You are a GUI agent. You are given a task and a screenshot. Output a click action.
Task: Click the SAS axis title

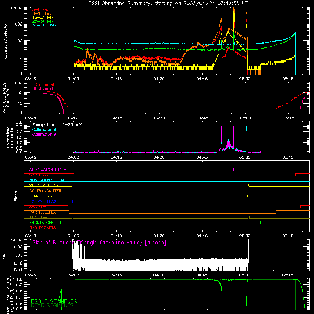[4, 255]
